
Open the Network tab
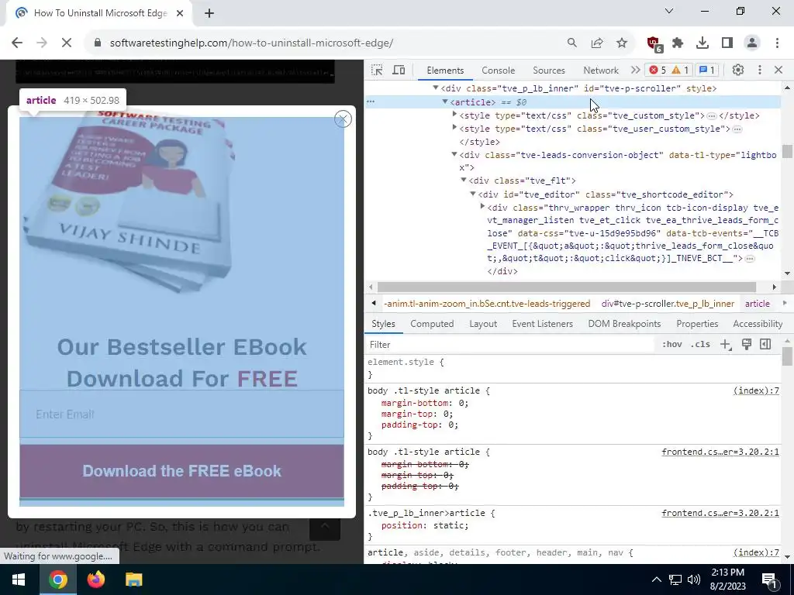pyautogui.click(x=601, y=71)
